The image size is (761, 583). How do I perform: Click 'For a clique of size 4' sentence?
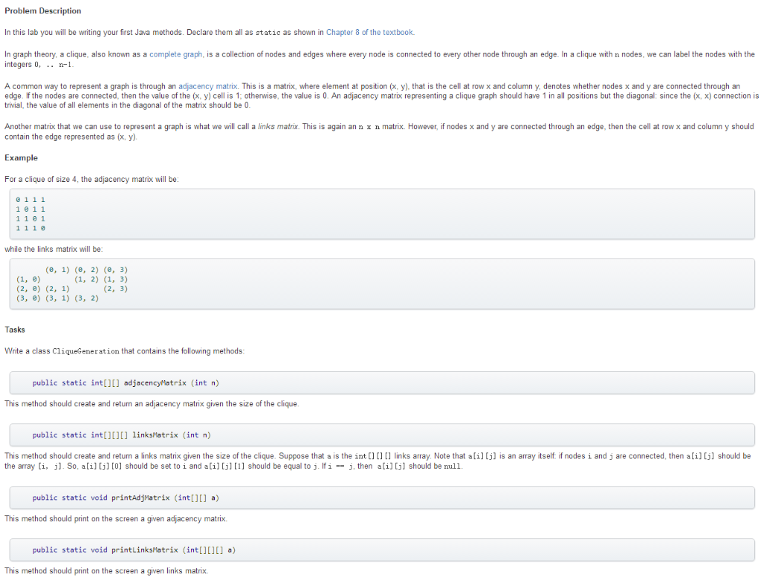91,180
